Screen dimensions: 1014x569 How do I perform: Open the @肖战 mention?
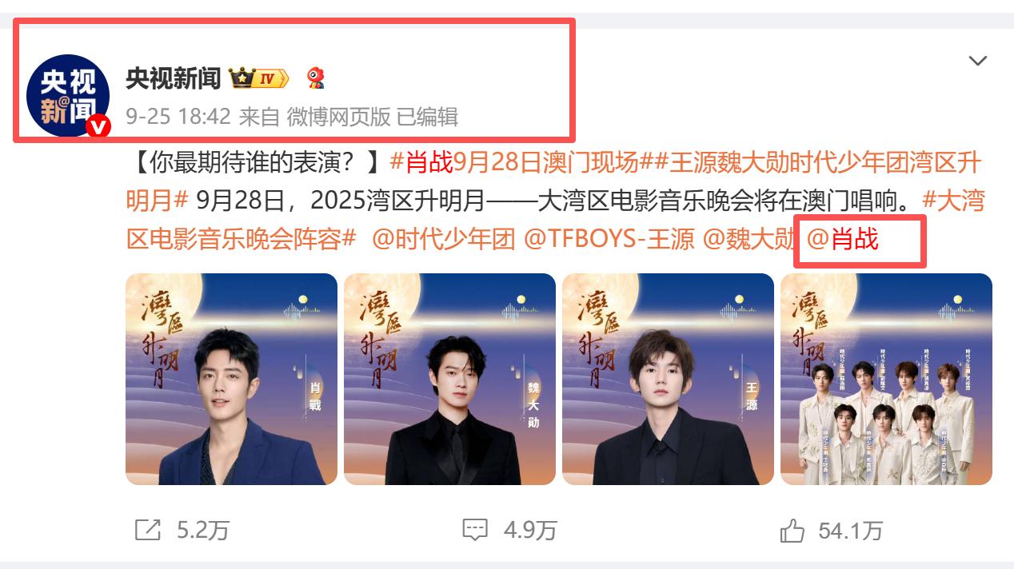pos(843,238)
